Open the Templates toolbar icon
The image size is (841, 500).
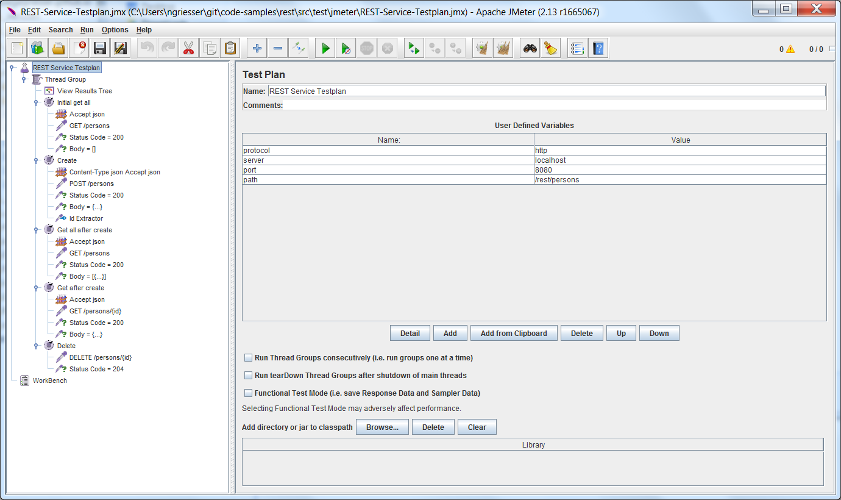(x=38, y=48)
